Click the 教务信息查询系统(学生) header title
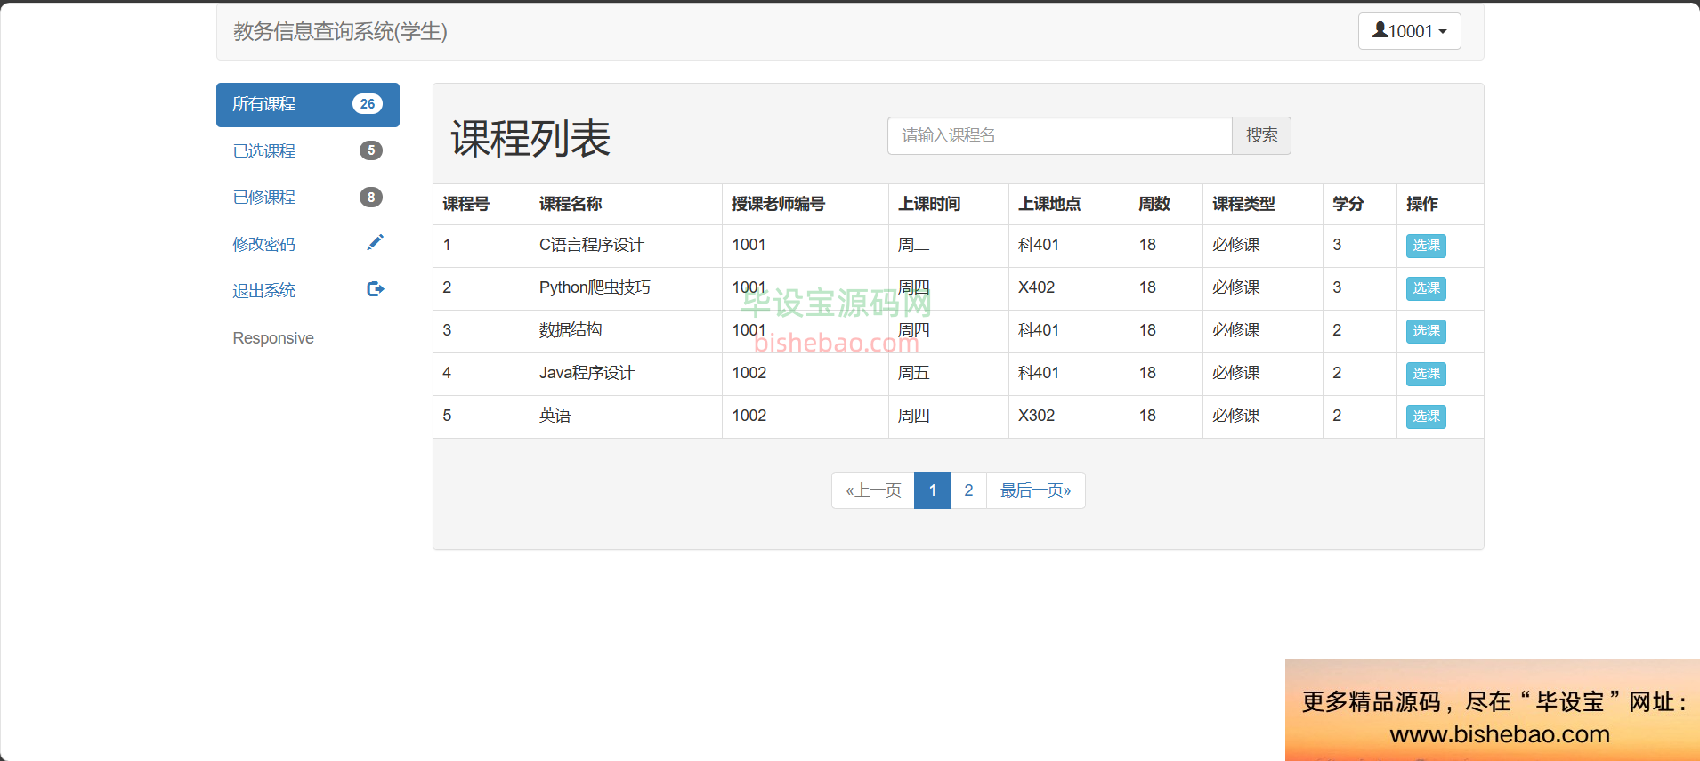 coord(340,31)
